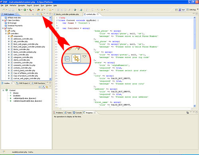Toggle sort button in Outline view

[x=43, y=87]
